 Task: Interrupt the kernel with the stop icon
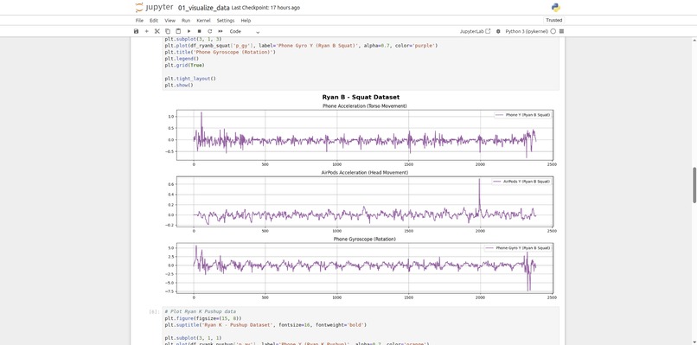(199, 32)
